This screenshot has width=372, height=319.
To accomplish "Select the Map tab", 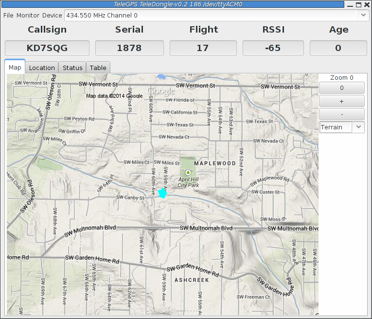I will click(15, 67).
